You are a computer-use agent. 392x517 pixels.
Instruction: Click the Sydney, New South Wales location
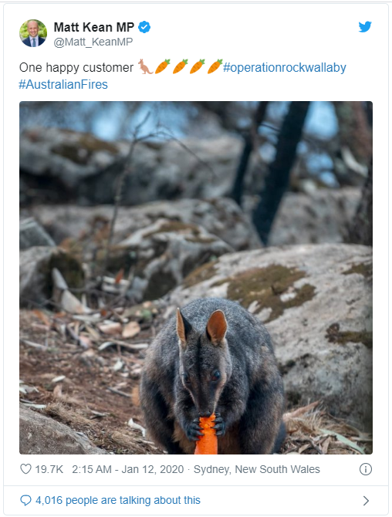click(x=257, y=469)
